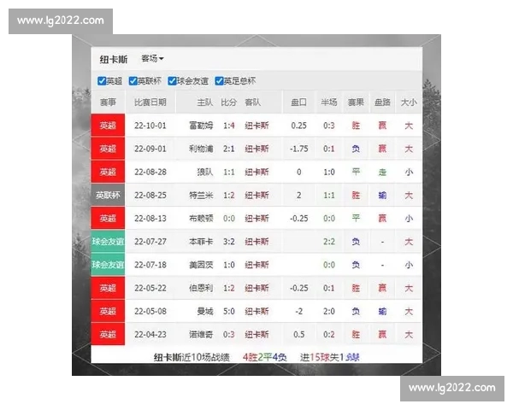513x410 pixels.
Task: Click the date 22-08-28
Action: point(150,172)
